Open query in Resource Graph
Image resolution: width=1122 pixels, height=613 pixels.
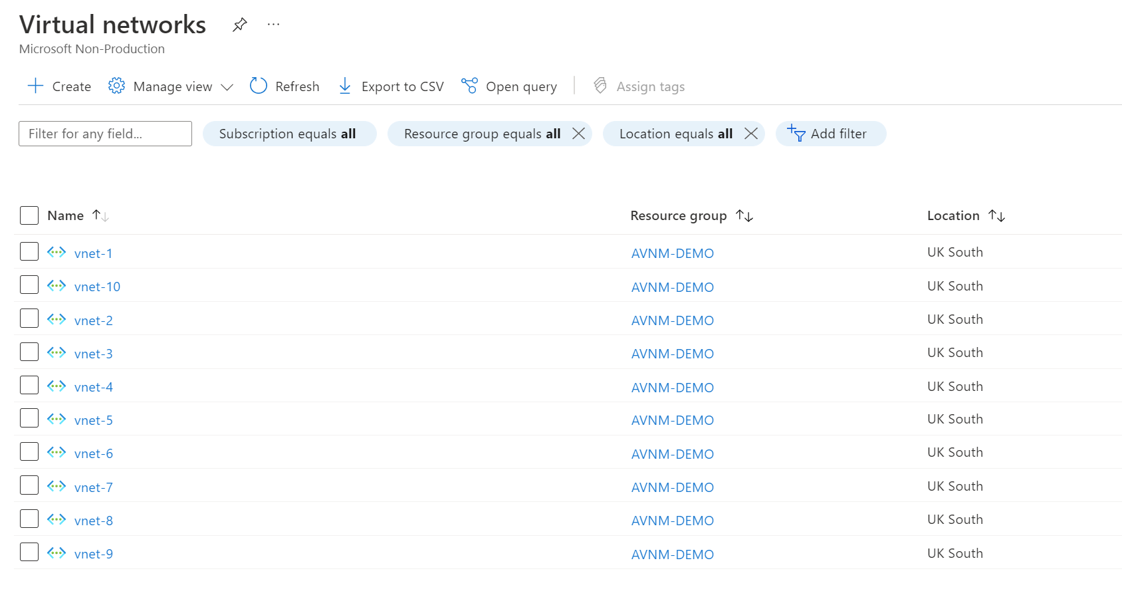[509, 86]
